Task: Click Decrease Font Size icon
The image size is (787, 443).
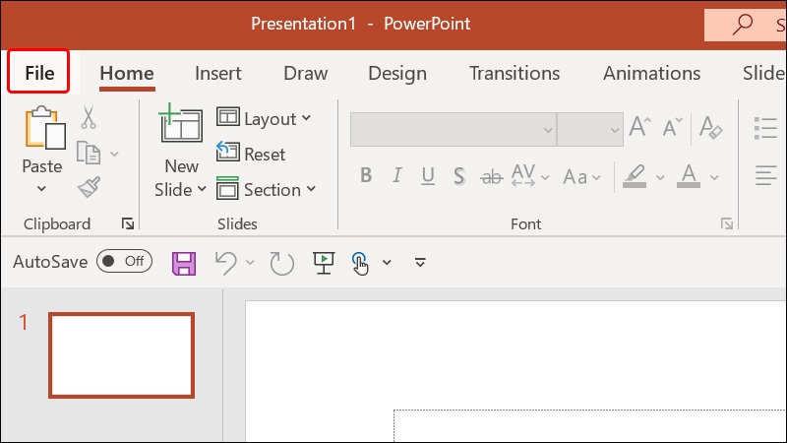Action: 672,127
